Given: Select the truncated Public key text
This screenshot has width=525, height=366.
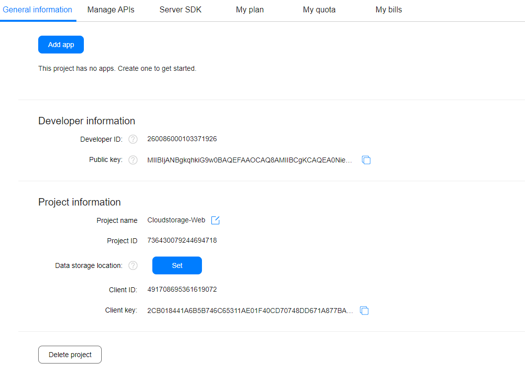Looking at the screenshot, I should pos(251,160).
